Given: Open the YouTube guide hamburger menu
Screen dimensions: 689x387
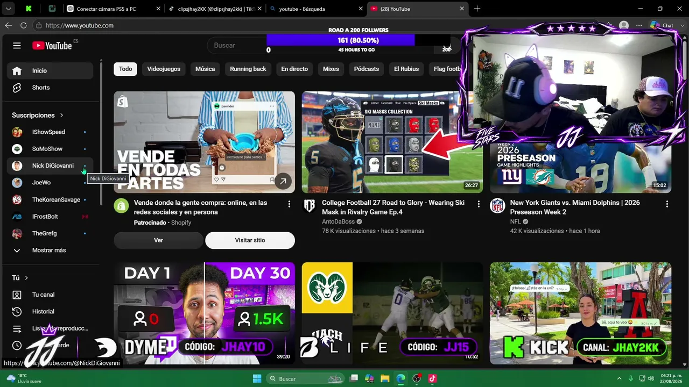Looking at the screenshot, I should click(17, 46).
